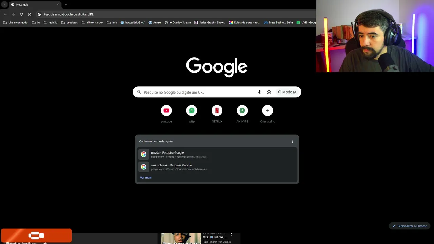This screenshot has height=244, width=434.
Task: Select the Nova guia tab
Action: (x=35, y=5)
